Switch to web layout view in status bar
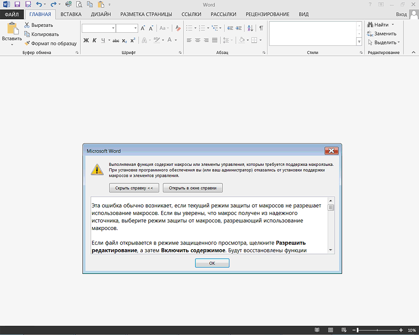The width and height of the screenshot is (419, 335). [344, 330]
